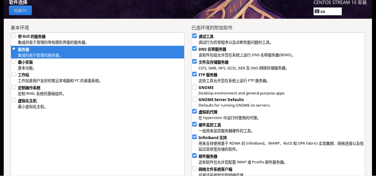376x176 pixels.
Task: Open the keyboard layout selector showing cn
Action: tap(328, 11)
